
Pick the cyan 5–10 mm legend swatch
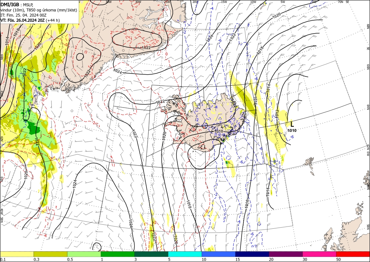pos(185,254)
